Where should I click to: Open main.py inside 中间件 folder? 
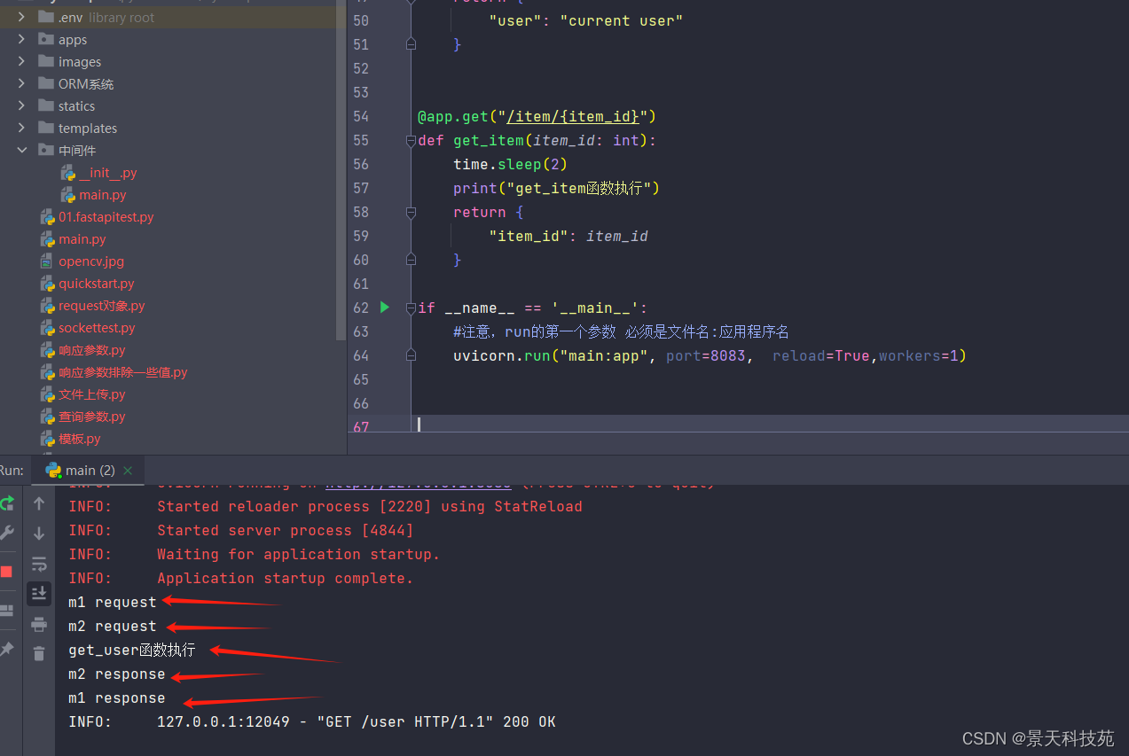(x=103, y=195)
